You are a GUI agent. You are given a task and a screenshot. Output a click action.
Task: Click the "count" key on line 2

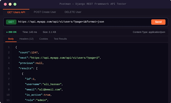[24, 53]
